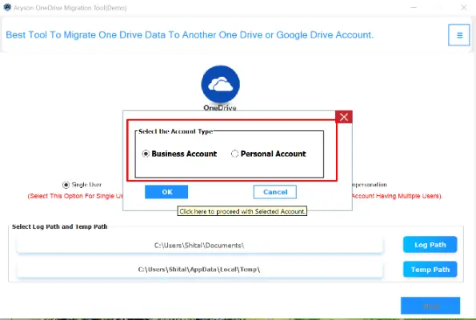Browse for a new Log Path
This screenshot has width=476, height=320.
click(x=430, y=245)
